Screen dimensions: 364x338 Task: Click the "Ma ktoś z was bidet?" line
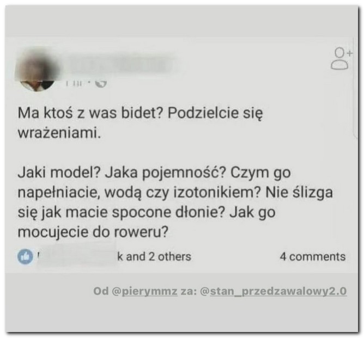(x=140, y=113)
